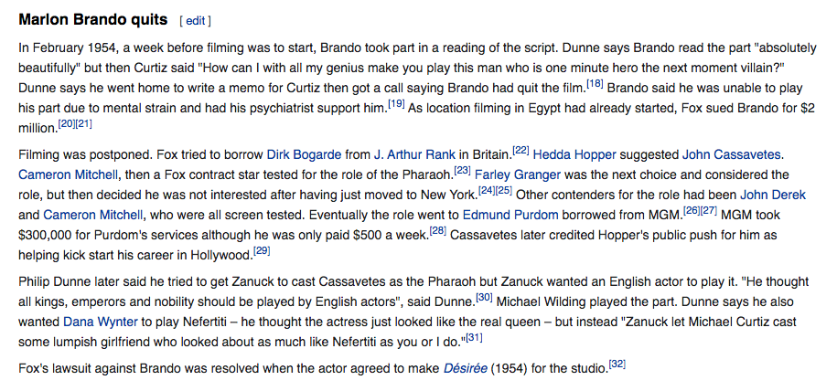Screen dimensions: 837x391
Task: Follow the Edmund Purdom link
Action: 510,215
